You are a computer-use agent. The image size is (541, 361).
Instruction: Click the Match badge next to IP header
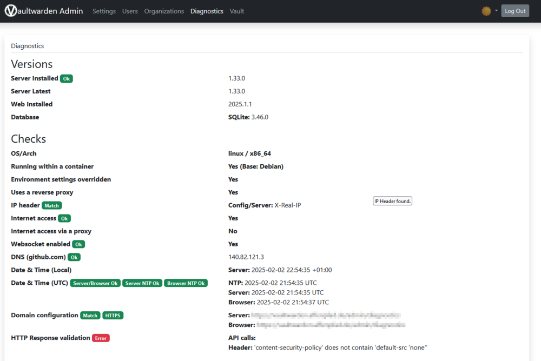pyautogui.click(x=52, y=205)
